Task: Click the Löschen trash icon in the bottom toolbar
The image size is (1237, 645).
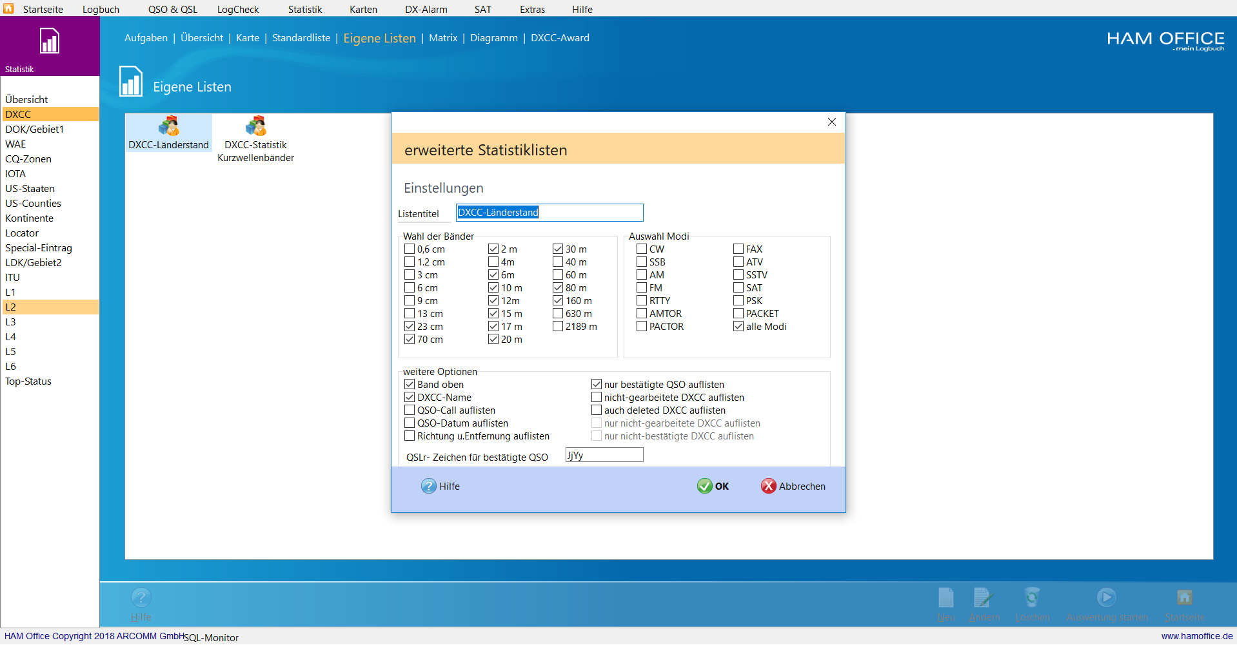Action: 1032,597
